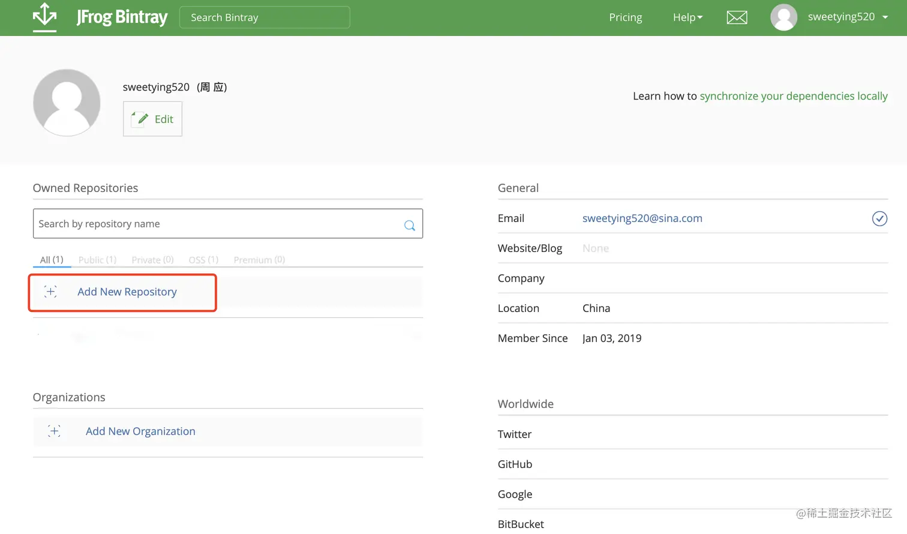
Task: Click the Member Since date Jan 03, 2019
Action: pos(612,338)
